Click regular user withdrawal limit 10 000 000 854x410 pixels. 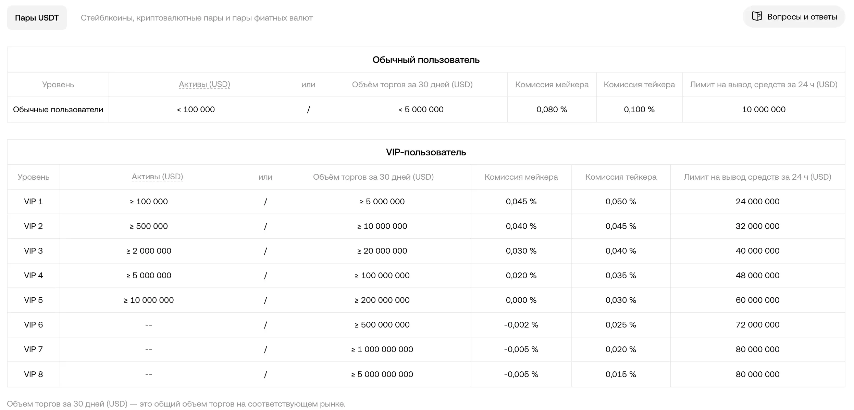[x=764, y=110]
